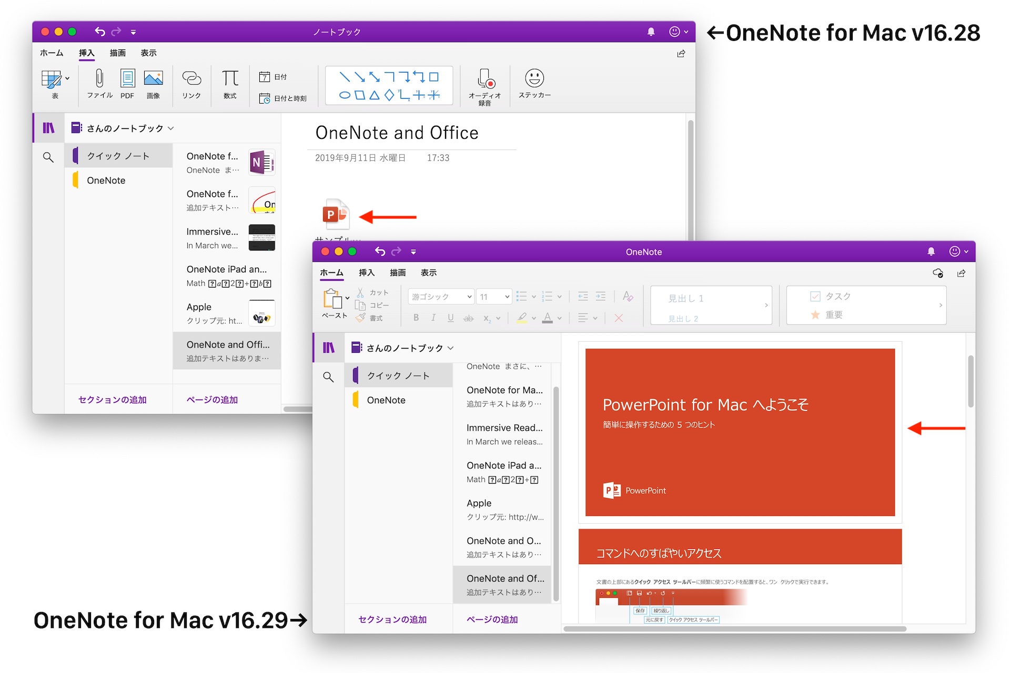Apply the font color button

click(548, 318)
